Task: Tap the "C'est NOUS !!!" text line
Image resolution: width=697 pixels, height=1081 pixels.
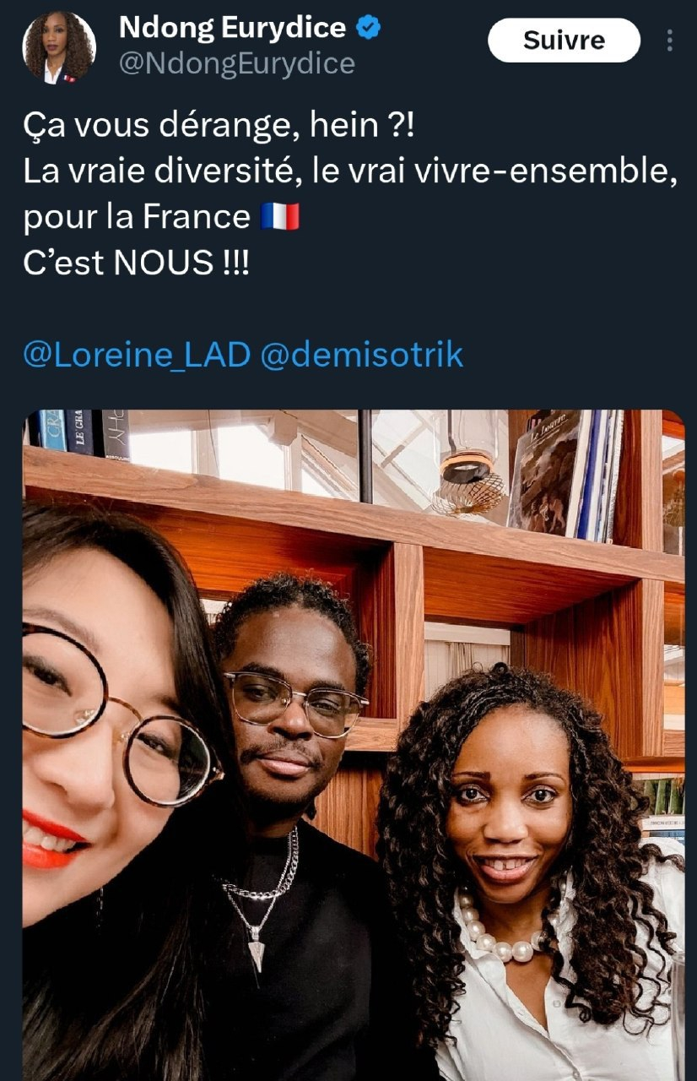Action: [x=137, y=263]
